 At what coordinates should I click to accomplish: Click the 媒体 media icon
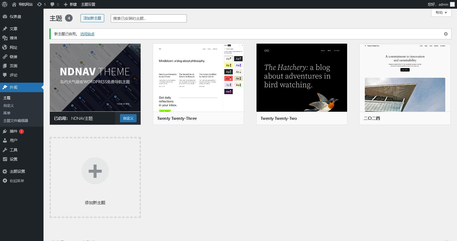(5, 38)
